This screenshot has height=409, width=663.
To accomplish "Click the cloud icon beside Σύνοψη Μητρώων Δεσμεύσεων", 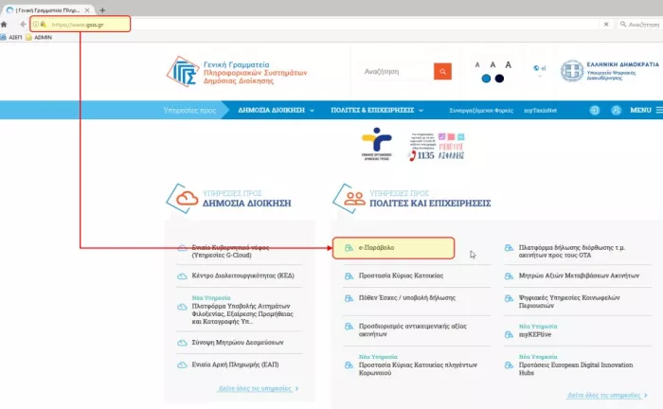I will click(x=182, y=343).
